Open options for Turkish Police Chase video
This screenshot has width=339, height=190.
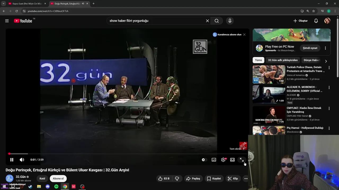tap(329, 68)
